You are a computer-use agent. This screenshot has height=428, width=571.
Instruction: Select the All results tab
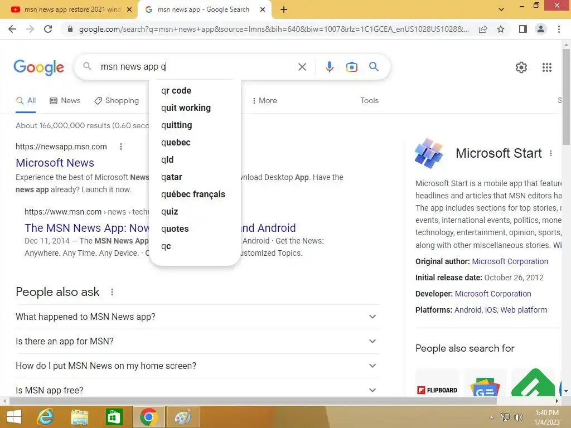click(x=26, y=100)
